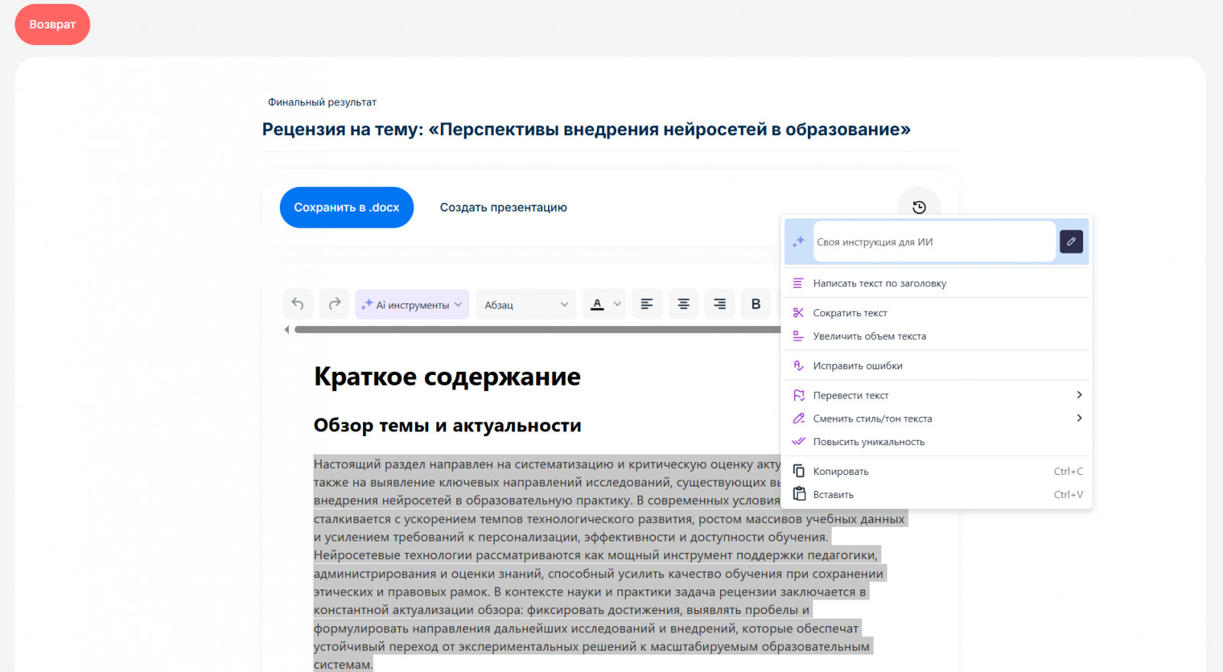Viewport: 1223px width, 672px height.
Task: Click the pencil icon beside AI instruction field
Action: coord(1071,241)
